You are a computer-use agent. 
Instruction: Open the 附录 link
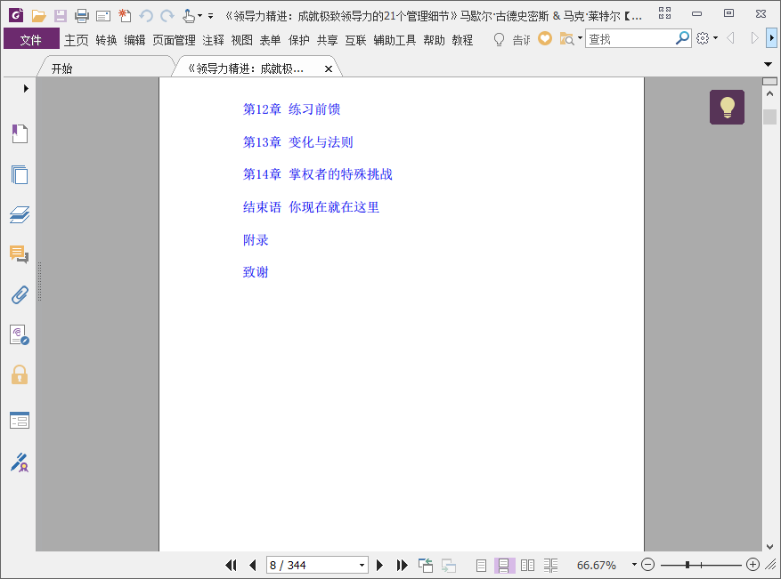point(256,240)
